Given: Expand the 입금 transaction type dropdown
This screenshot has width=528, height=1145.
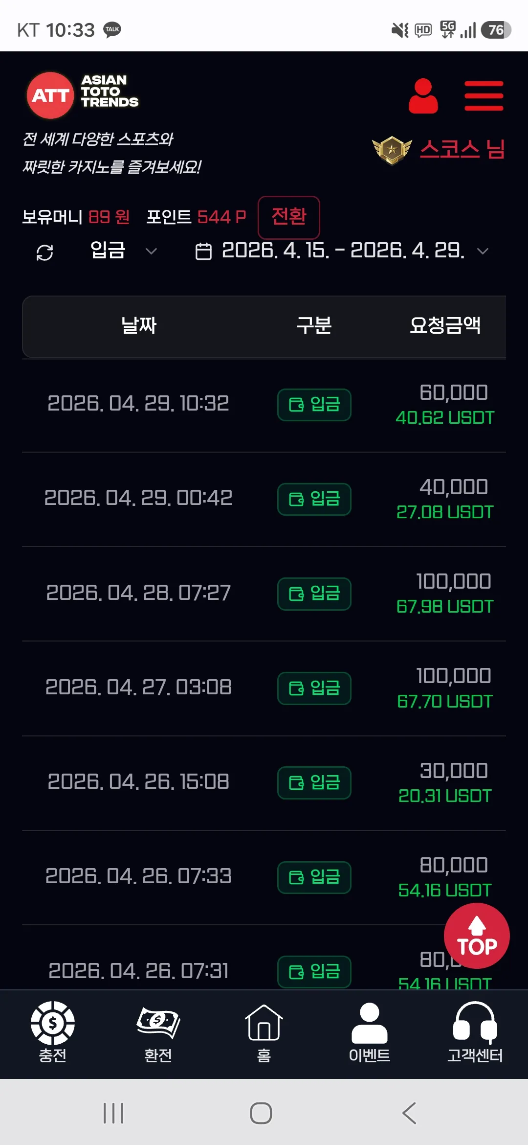Looking at the screenshot, I should pos(123,251).
